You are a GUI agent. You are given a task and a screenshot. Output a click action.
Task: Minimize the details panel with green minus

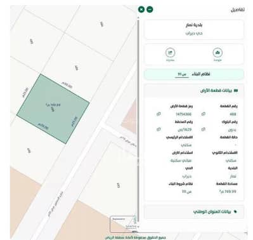[150, 10]
